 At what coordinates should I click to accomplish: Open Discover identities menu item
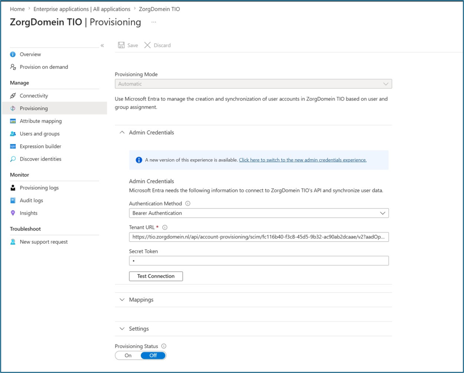(x=40, y=159)
